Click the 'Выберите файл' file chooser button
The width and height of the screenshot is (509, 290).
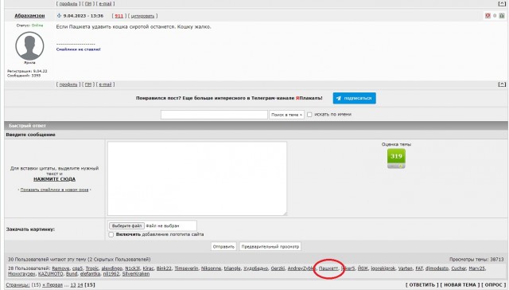pyautogui.click(x=126, y=225)
